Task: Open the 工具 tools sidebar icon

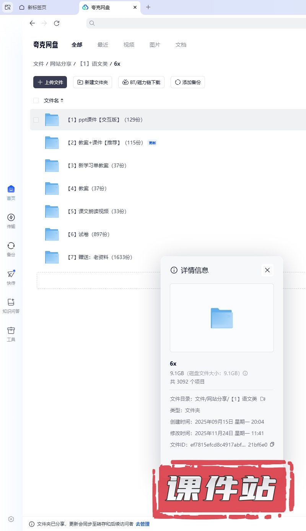Action: click(11, 331)
